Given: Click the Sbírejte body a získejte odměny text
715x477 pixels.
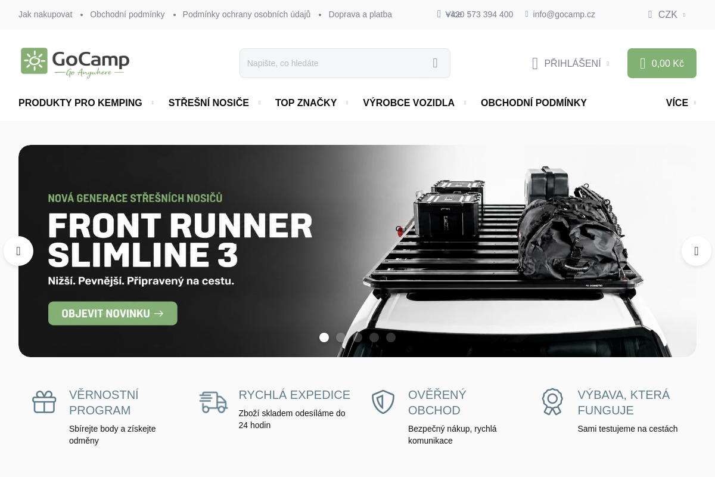Looking at the screenshot, I should (113, 435).
